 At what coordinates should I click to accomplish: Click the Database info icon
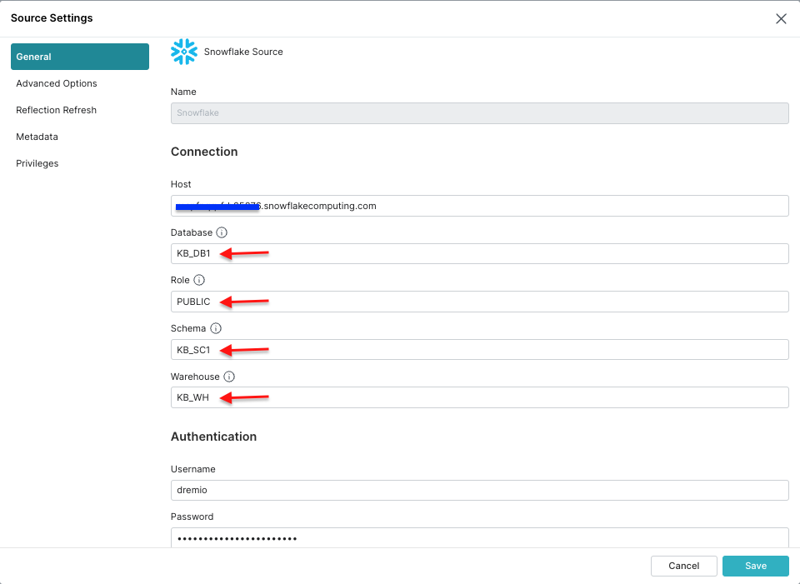point(222,232)
